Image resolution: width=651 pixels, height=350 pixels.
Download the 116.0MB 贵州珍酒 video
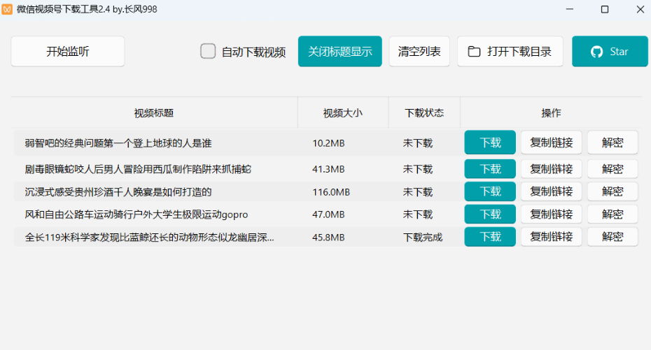pos(490,191)
